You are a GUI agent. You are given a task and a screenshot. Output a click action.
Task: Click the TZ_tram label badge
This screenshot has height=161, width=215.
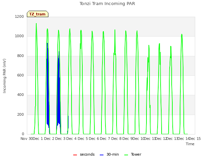[x=38, y=14]
